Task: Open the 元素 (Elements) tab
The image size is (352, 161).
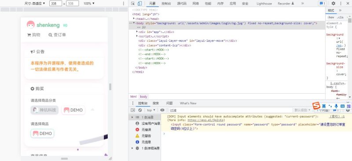Action: [x=152, y=4]
